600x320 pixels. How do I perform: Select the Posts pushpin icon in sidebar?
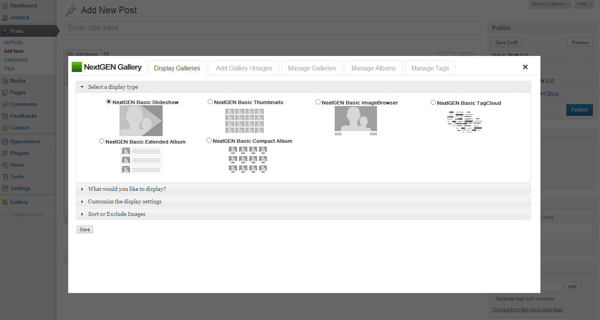coord(5,31)
